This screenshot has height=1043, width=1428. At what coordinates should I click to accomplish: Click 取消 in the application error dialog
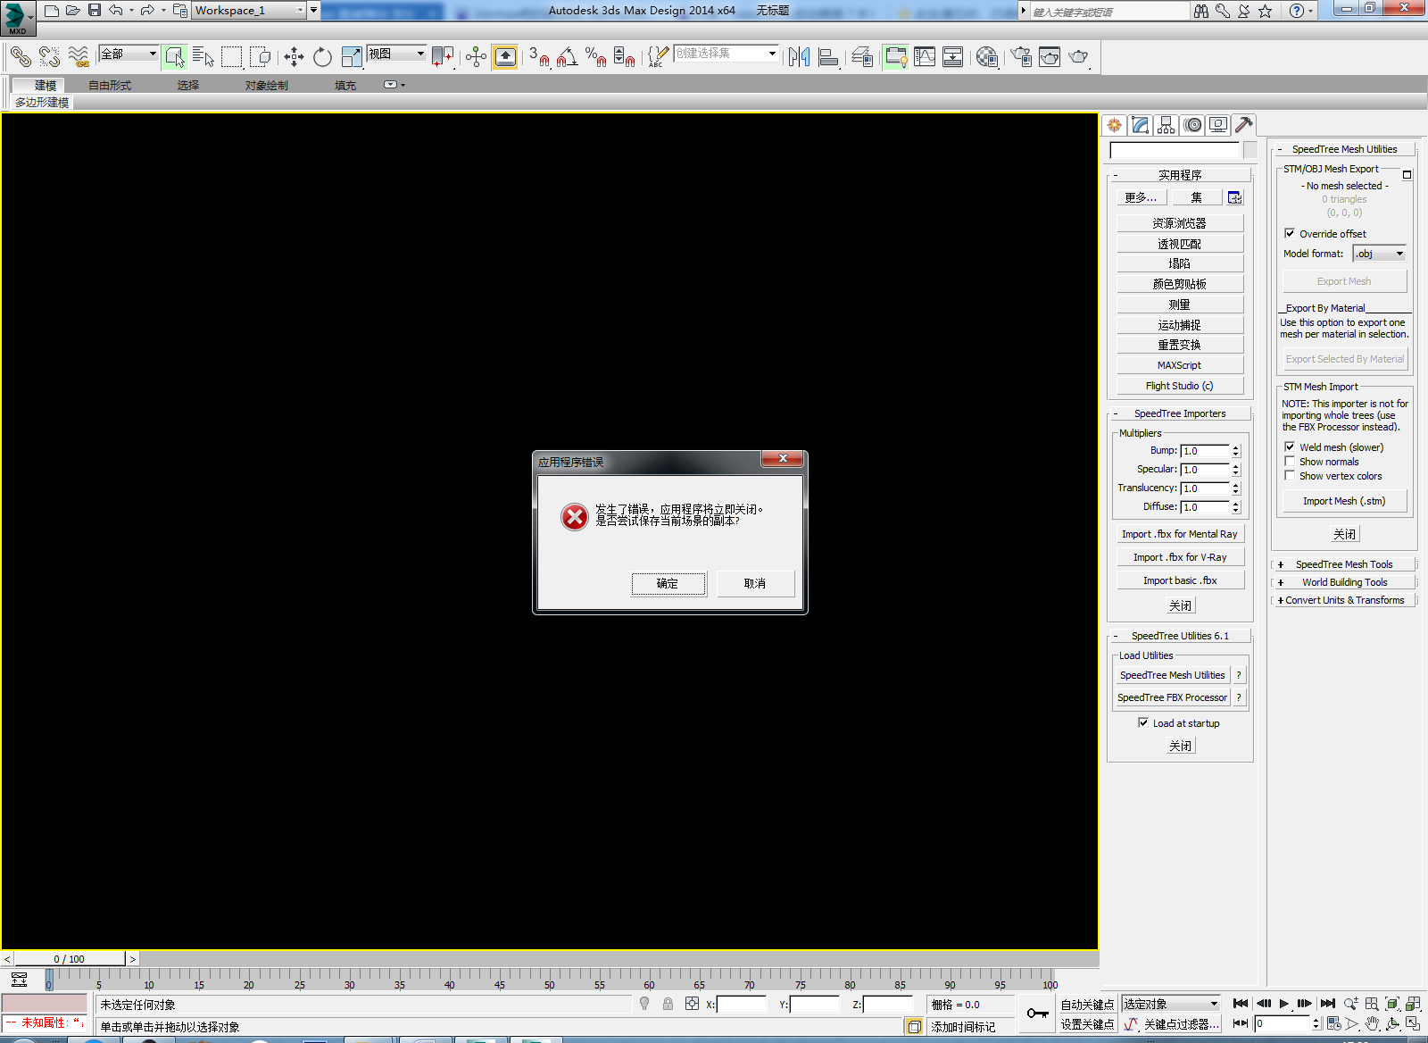pyautogui.click(x=755, y=583)
